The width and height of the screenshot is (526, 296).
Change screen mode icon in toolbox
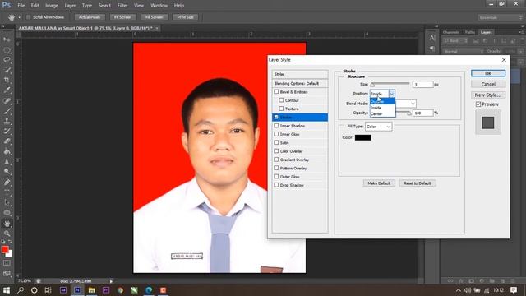7,273
